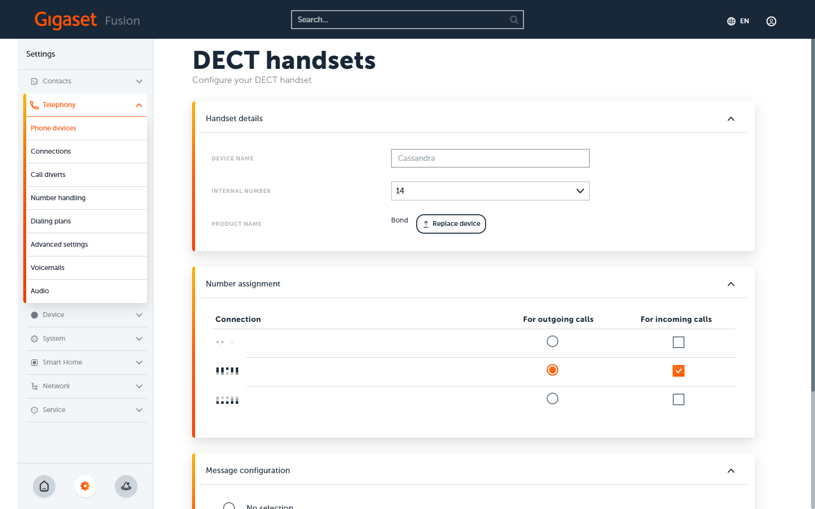815x509 pixels.
Task: Expand the Service menu chevron
Action: coord(139,410)
